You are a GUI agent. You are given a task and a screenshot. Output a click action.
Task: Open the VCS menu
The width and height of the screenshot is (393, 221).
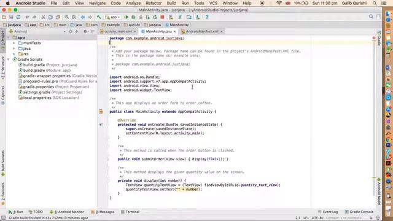coord(213,3)
